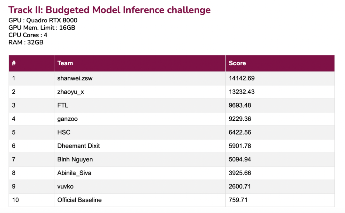Click the Track II challenge heading
Image resolution: width=345 pixels, height=213 pixels.
pos(110,10)
